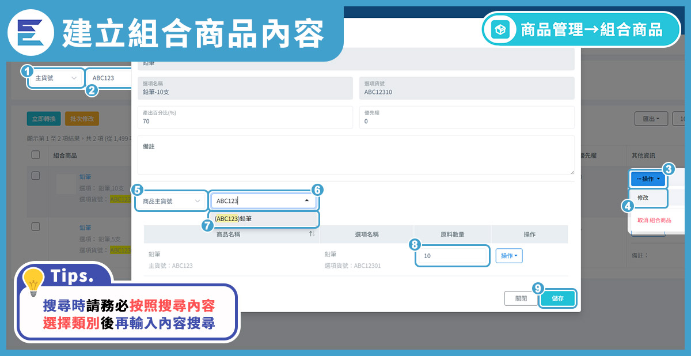The image size is (691, 356).
Task: Click the cube icon beside 商品管理→組合商品
Action: (499, 29)
